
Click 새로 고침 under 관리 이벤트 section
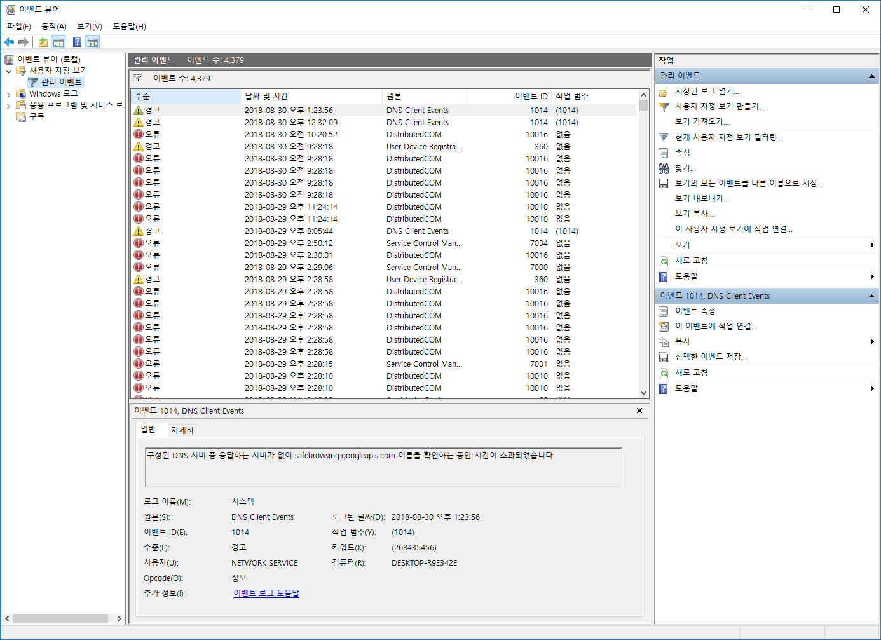tap(691, 261)
